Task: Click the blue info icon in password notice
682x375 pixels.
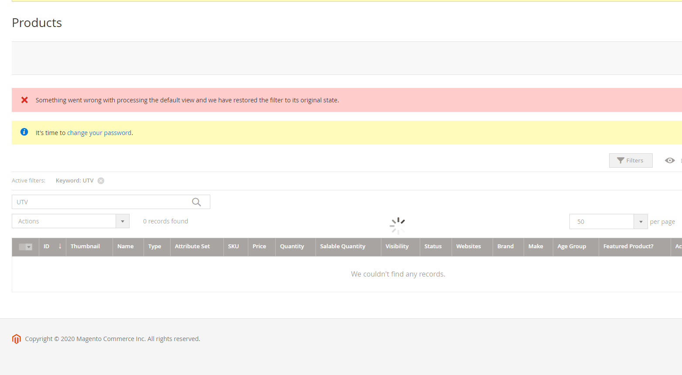Action: tap(24, 132)
